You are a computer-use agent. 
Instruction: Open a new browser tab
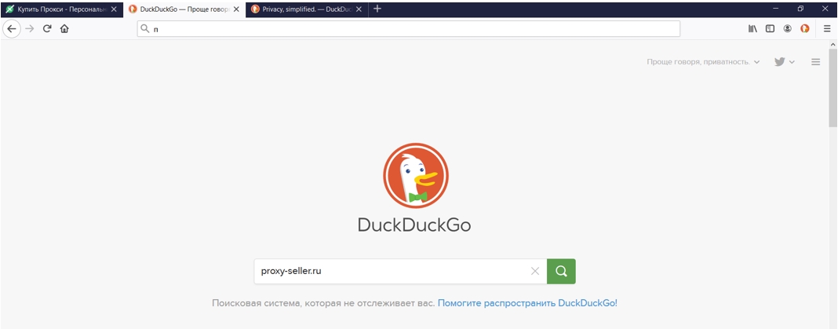(x=377, y=9)
